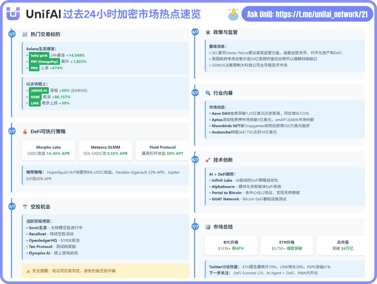
Task: Click the 下一步关注 DeFi Summer 2.0 line
Action: [263, 273]
